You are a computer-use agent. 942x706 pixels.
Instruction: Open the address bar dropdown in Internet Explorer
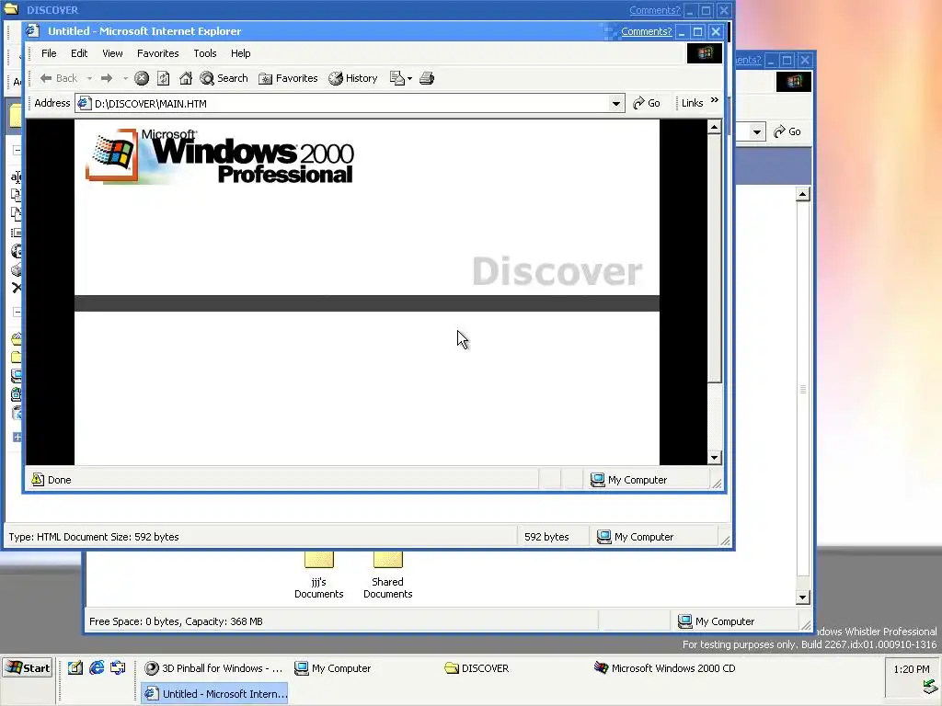[615, 103]
